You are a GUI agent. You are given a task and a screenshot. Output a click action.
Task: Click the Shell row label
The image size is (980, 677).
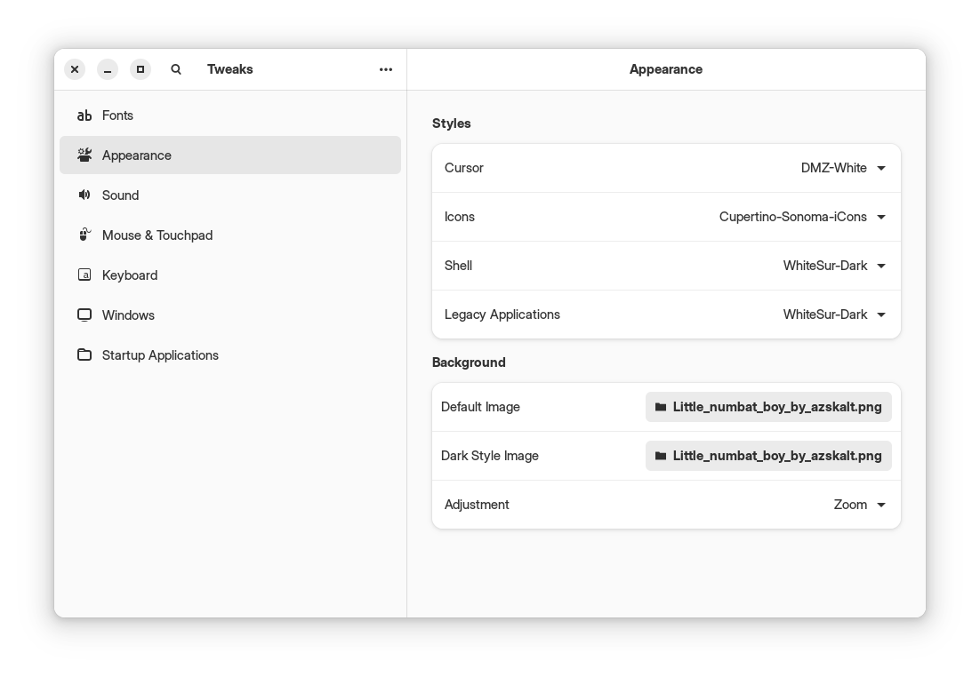[458, 266]
